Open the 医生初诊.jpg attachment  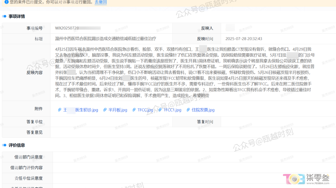(x=81, y=110)
